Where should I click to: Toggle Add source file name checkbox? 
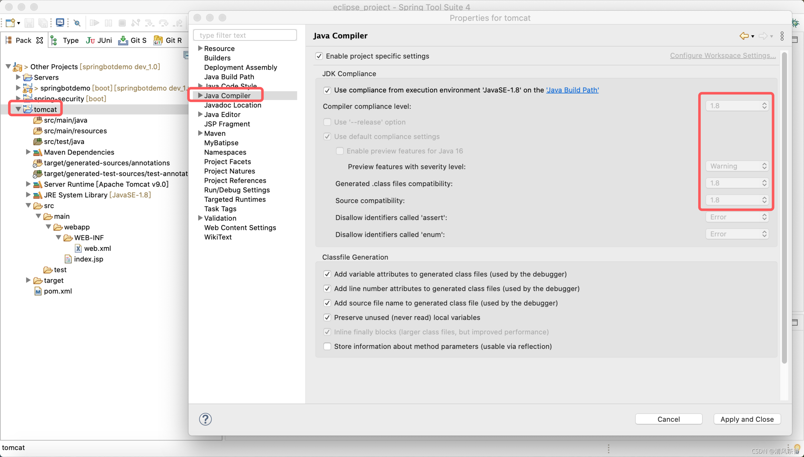(x=327, y=303)
